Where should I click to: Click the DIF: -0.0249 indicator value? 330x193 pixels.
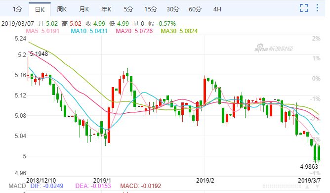pyautogui.click(x=47, y=186)
